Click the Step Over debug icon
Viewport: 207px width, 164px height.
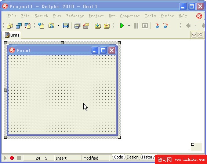(166, 26)
